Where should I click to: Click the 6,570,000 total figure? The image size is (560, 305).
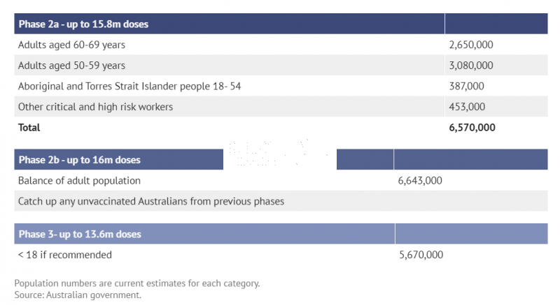coord(472,128)
